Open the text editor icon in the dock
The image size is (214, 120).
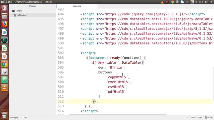pos(4,72)
